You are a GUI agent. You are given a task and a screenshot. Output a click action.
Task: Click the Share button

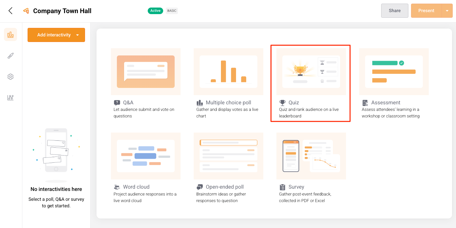point(394,11)
